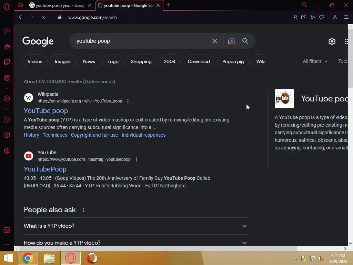Open the "YouTubePoop" hashtag result

click(45, 169)
